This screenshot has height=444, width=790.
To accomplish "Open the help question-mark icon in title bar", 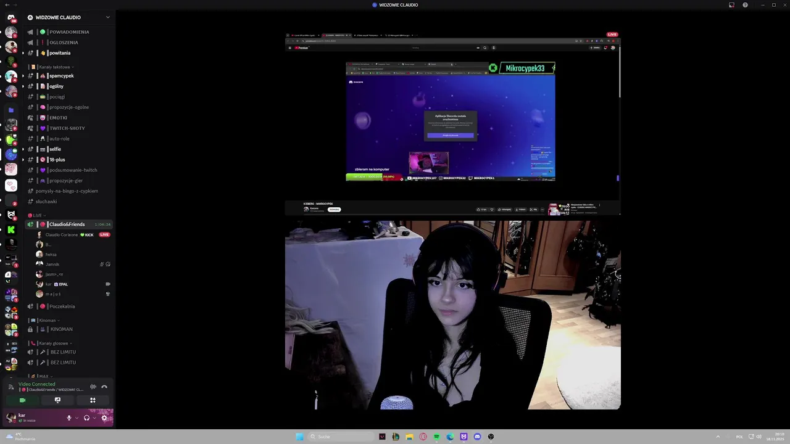I will (745, 5).
